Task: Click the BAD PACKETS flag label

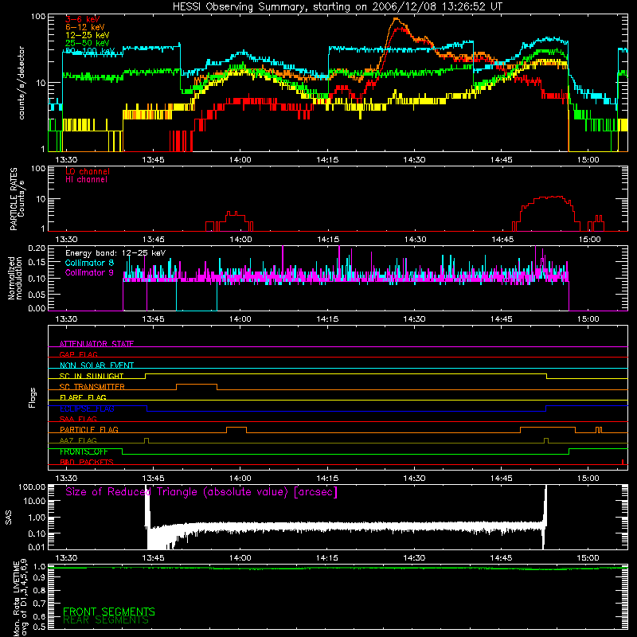Action: click(x=87, y=462)
